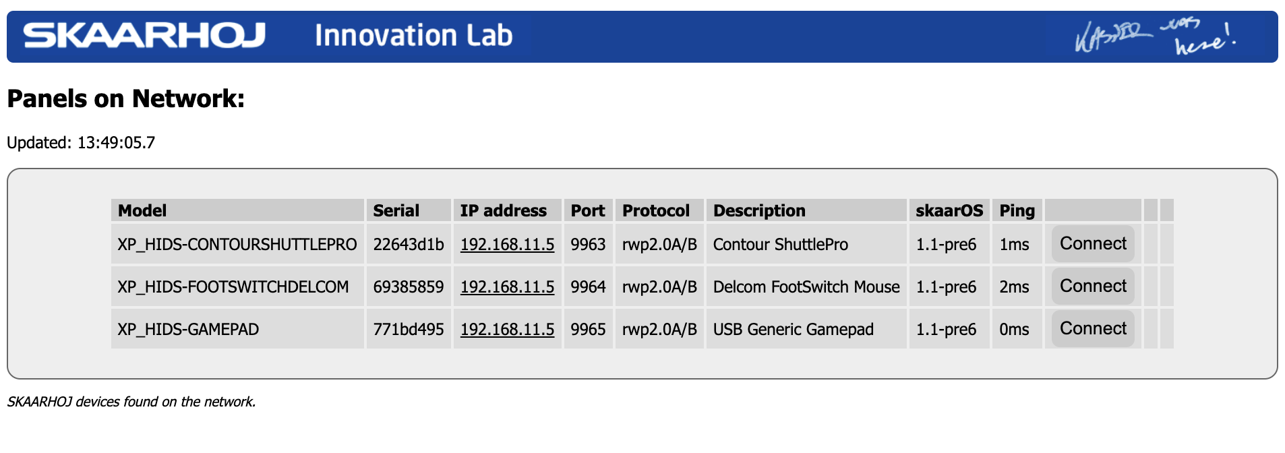This screenshot has width=1285, height=453.
Task: Click the Protocol column header
Action: [x=659, y=210]
